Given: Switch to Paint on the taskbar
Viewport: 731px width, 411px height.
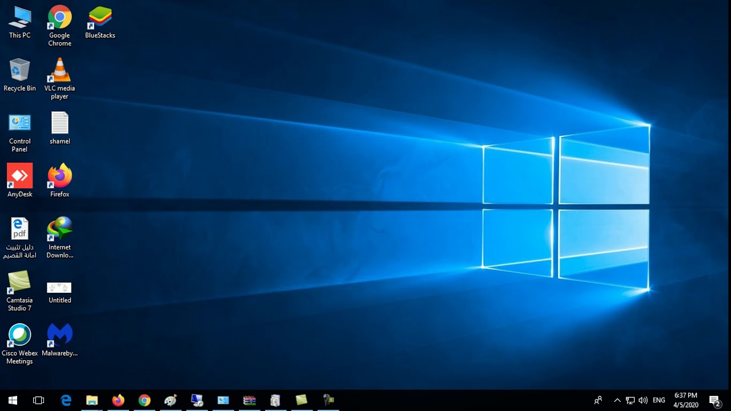Looking at the screenshot, I should click(170, 400).
